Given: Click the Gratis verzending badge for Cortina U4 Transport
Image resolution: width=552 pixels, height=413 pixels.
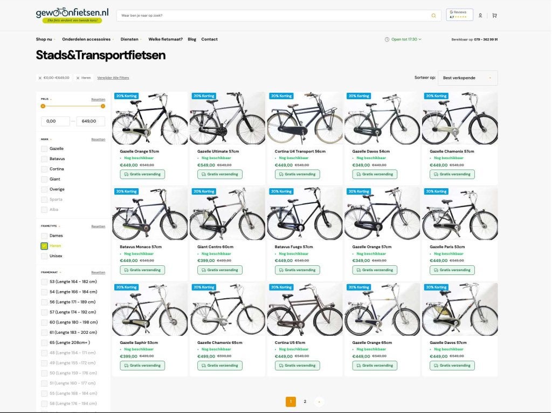Looking at the screenshot, I should (297, 174).
